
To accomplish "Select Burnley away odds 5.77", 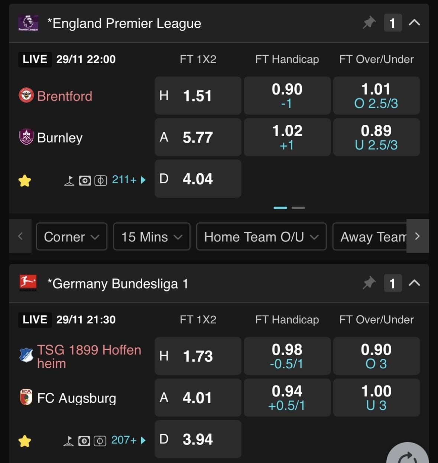I will click(x=198, y=137).
